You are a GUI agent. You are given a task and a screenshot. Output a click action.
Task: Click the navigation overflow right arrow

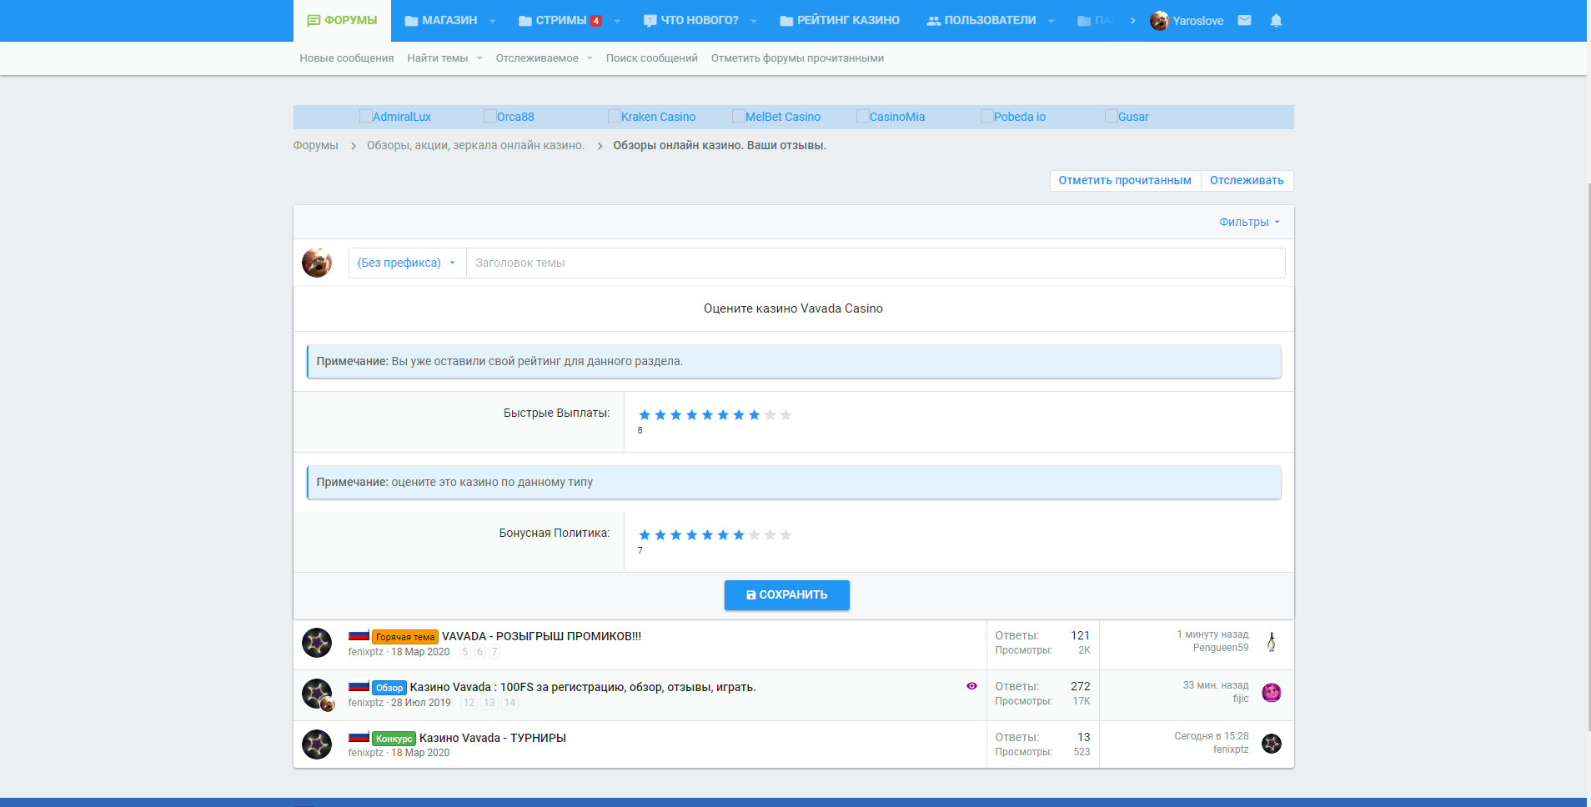(x=1132, y=20)
